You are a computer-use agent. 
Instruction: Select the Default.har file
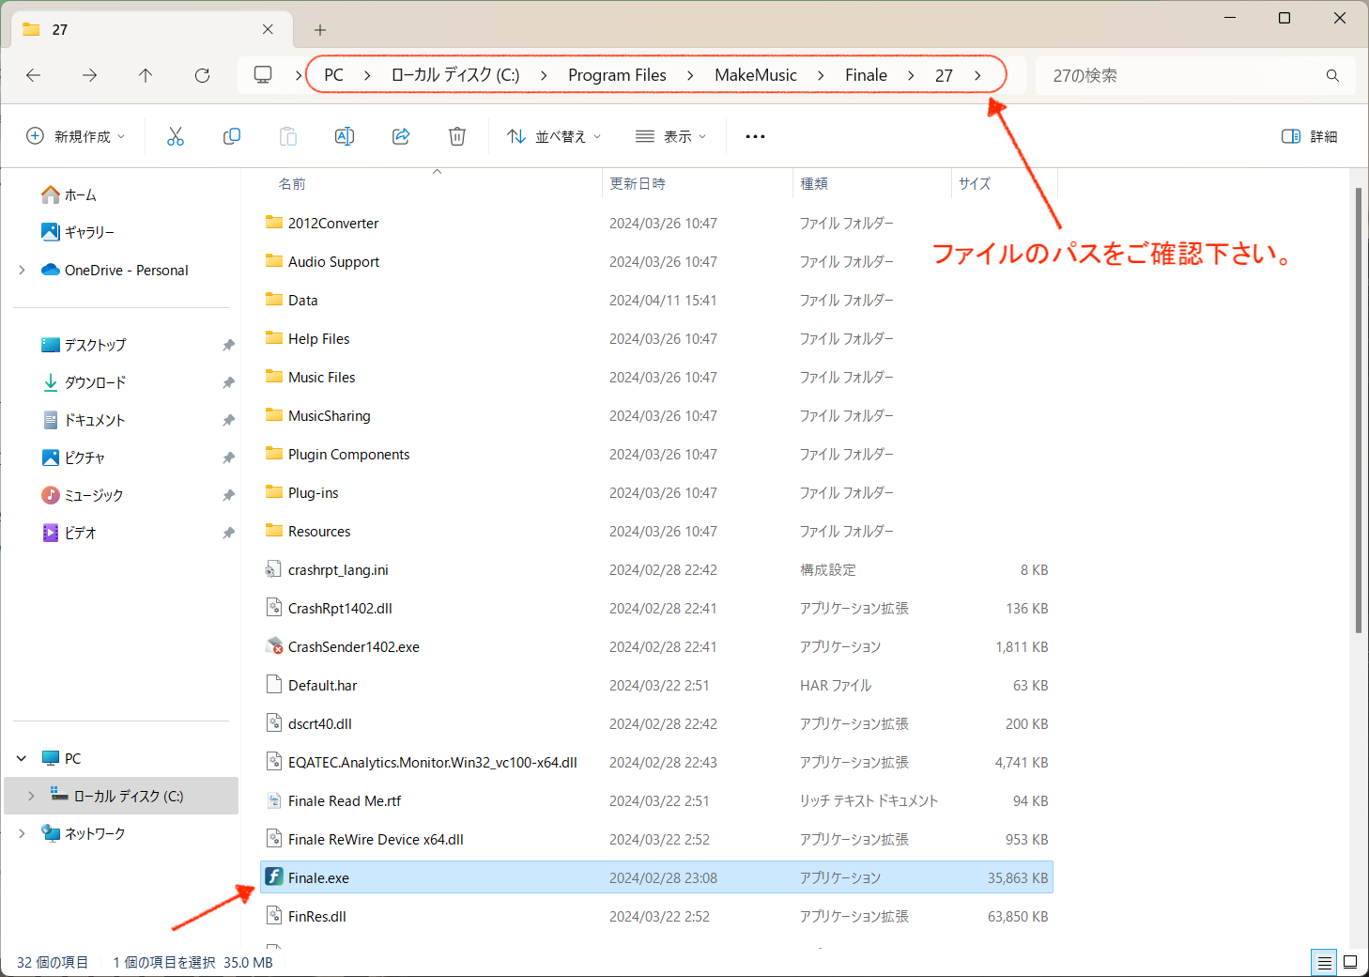tap(322, 685)
